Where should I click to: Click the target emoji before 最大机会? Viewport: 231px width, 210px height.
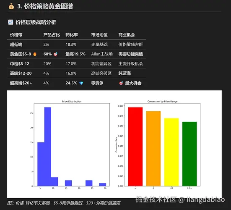pos(121,83)
